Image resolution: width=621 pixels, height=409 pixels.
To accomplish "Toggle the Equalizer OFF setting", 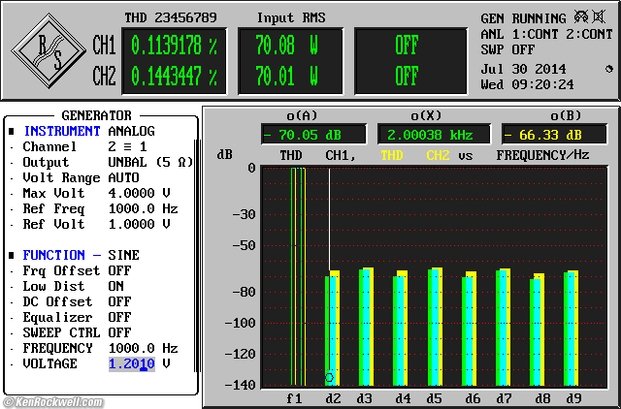I will 118,317.
